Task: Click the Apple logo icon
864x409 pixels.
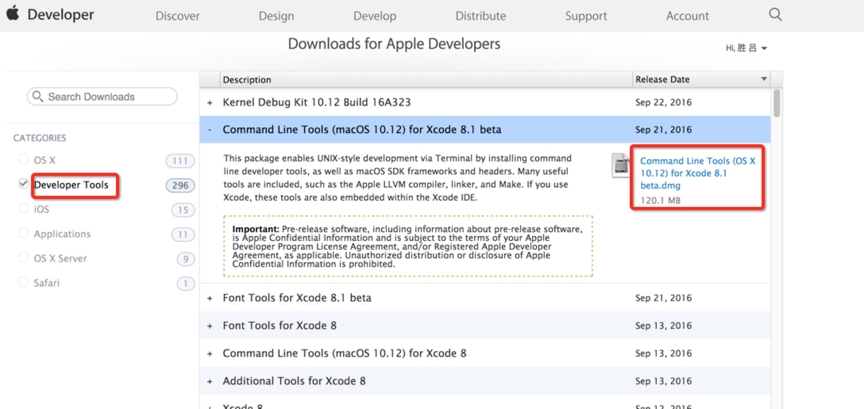Action: point(13,13)
